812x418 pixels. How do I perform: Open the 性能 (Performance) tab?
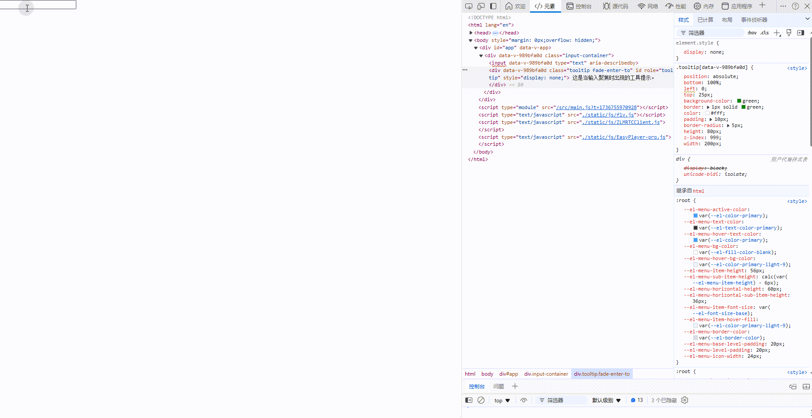(676, 6)
